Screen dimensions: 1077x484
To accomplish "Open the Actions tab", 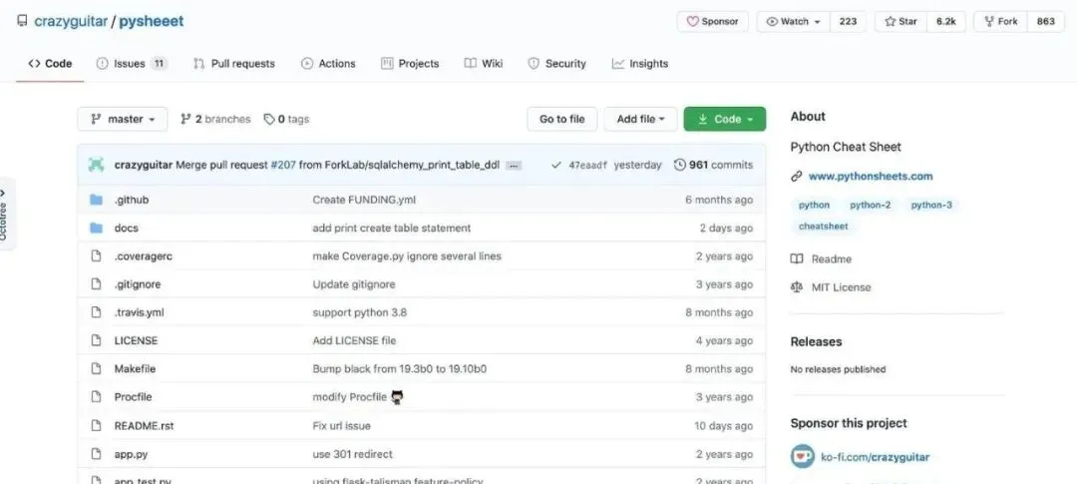I will coord(328,63).
